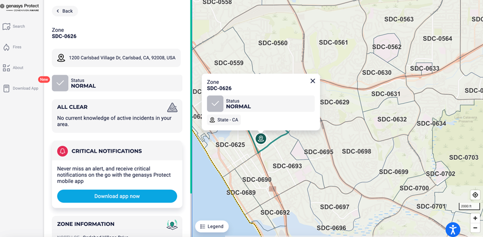This screenshot has height=237, width=483.
Task: Click the Normal status checkmark icon in panel
Action: coord(60,83)
